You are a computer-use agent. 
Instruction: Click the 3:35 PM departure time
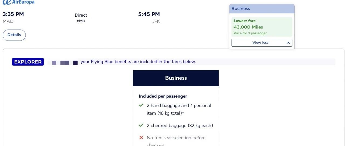click(x=13, y=14)
